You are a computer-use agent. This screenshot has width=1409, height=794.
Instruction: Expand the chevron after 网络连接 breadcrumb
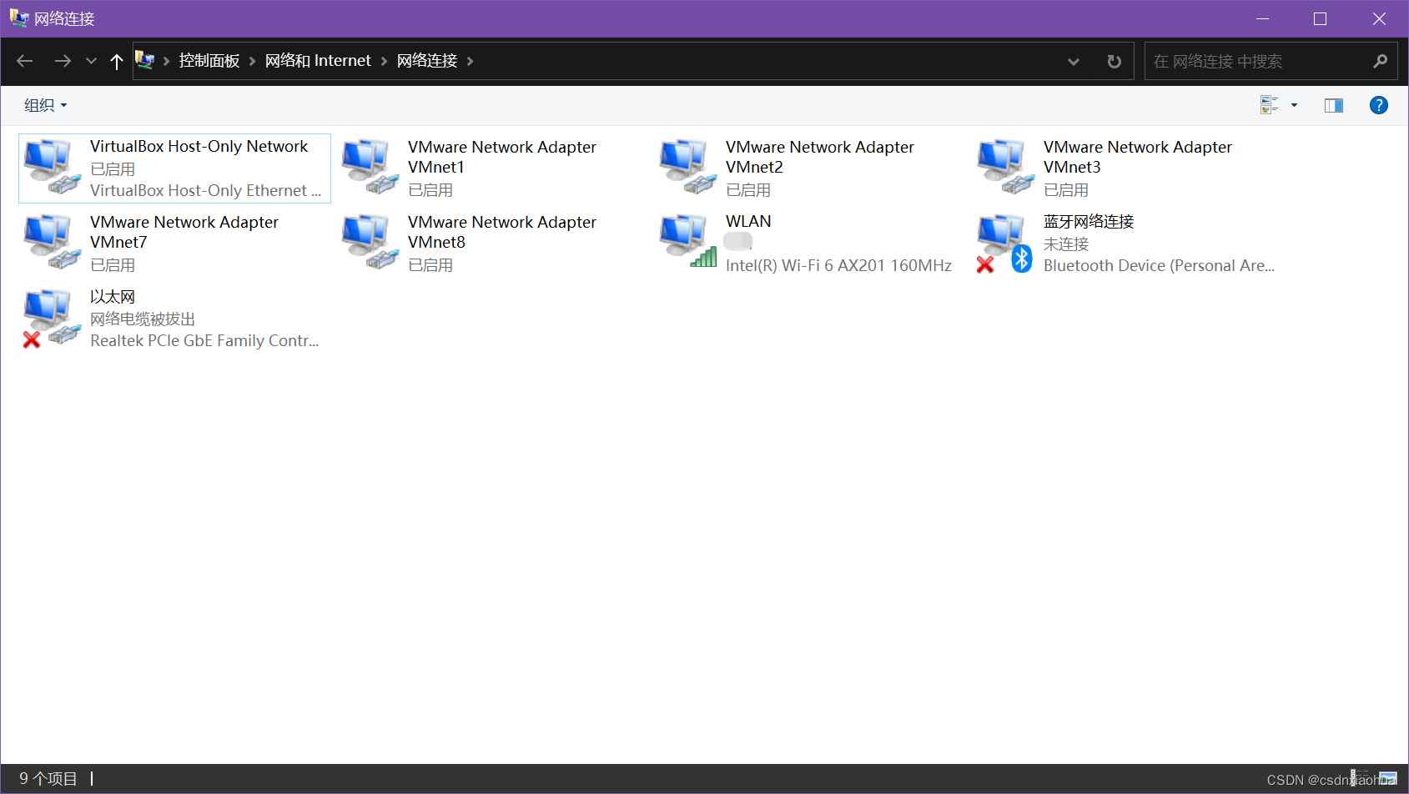[x=470, y=61]
